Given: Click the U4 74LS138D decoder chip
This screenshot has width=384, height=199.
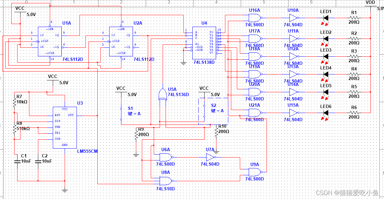Looking at the screenshot, I should coord(204,43).
